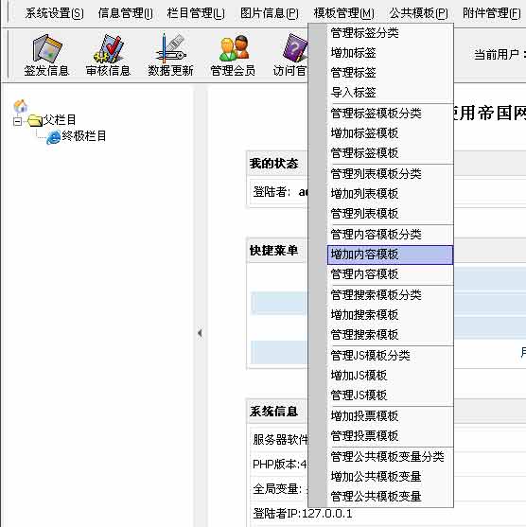Open the 系统设置(S) menu
The width and height of the screenshot is (526, 527).
click(55, 13)
